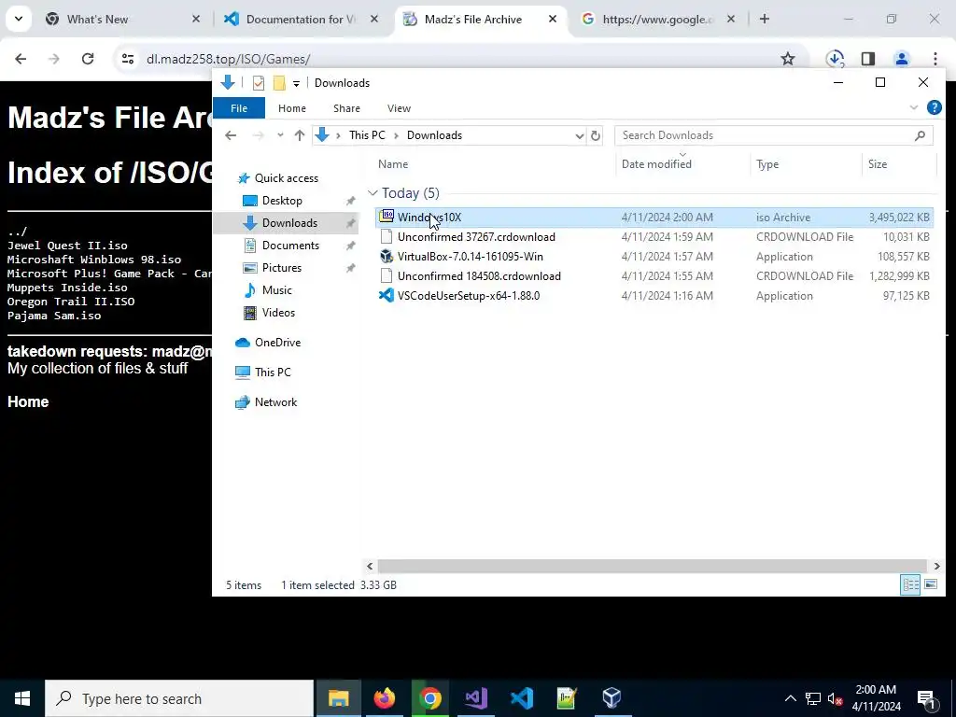
Task: Click New folder icon in Explorer title bar
Action: coord(279,83)
